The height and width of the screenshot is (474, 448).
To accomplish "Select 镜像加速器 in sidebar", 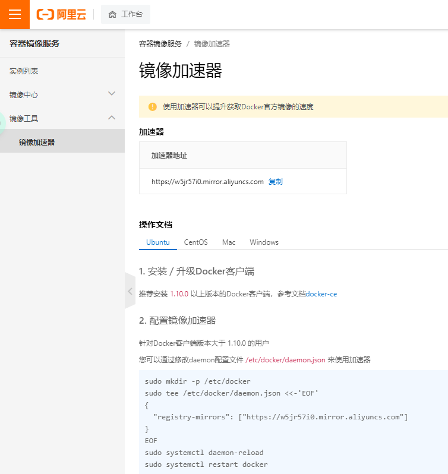I will (x=62, y=142).
